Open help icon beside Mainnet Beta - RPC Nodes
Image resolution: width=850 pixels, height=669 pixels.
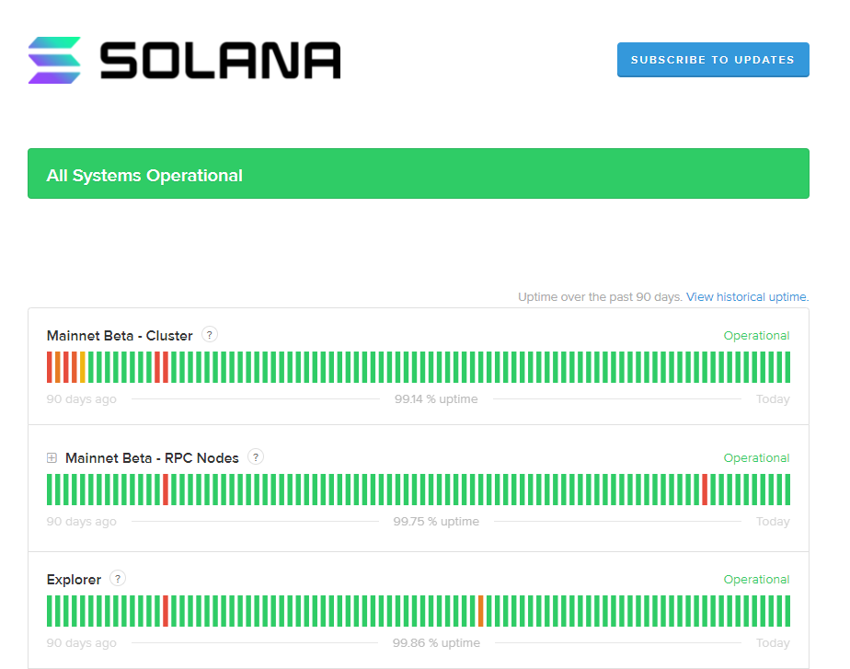[256, 457]
